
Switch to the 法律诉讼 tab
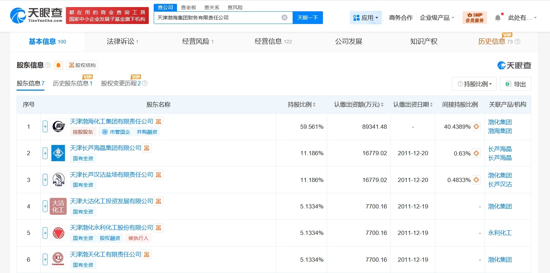pyautogui.click(x=120, y=41)
